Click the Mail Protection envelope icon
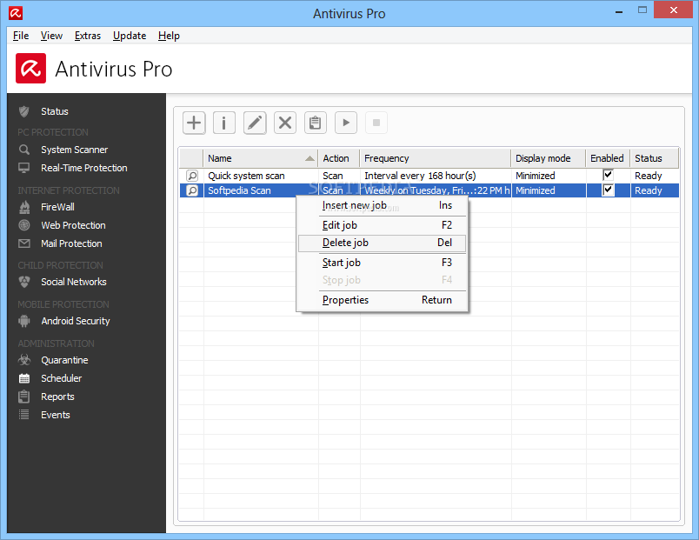Image resolution: width=699 pixels, height=540 pixels. (x=24, y=243)
